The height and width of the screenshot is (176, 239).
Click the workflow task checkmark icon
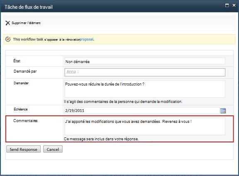coord(8,39)
